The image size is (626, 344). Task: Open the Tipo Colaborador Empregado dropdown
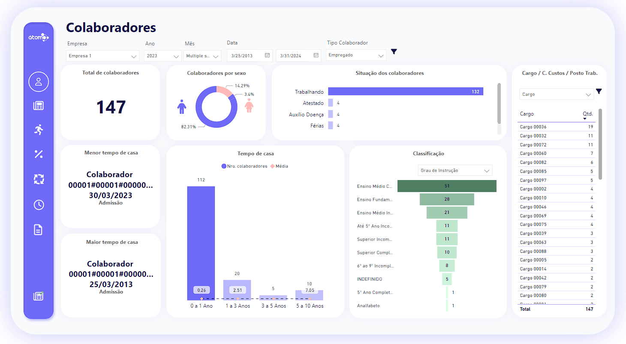click(x=356, y=55)
